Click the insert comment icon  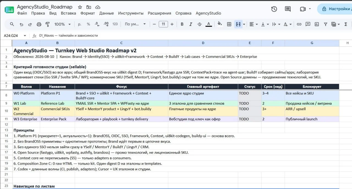click(x=308, y=24)
